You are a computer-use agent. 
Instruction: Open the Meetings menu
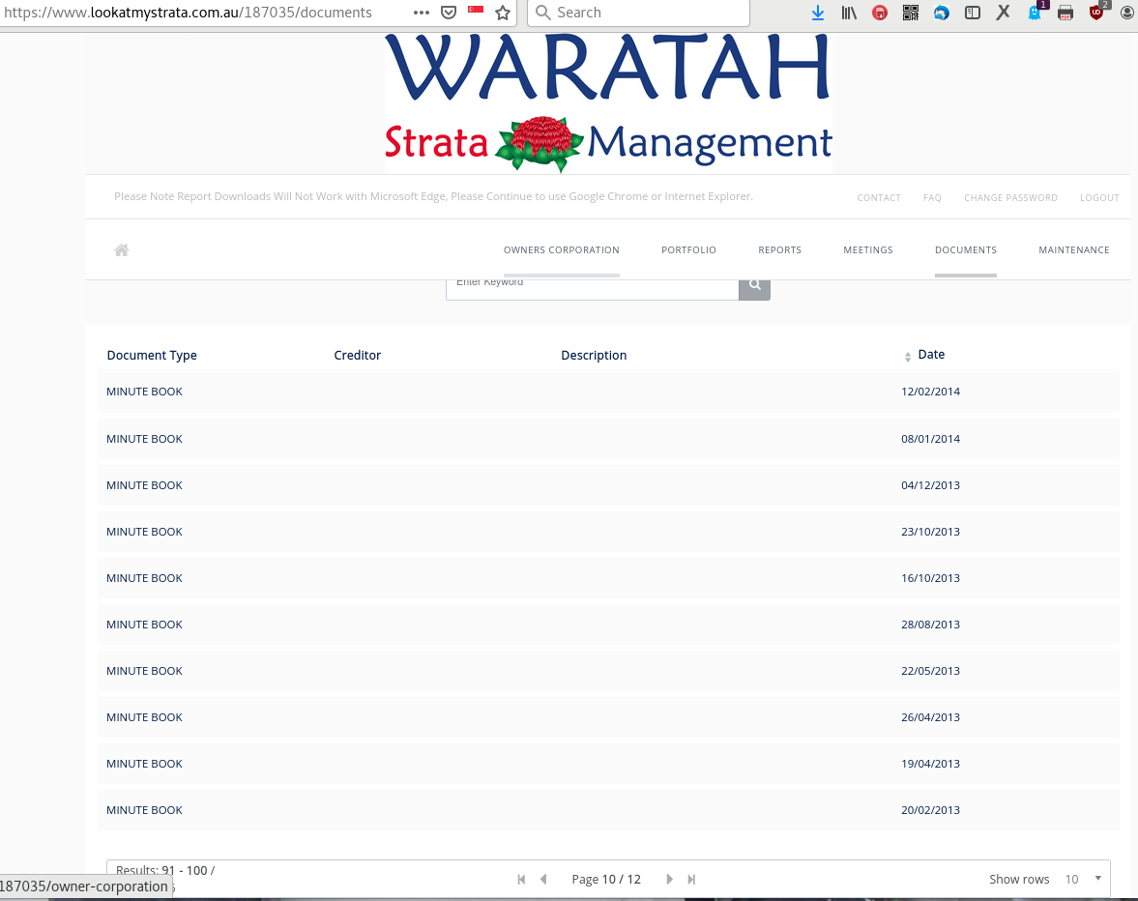point(868,249)
